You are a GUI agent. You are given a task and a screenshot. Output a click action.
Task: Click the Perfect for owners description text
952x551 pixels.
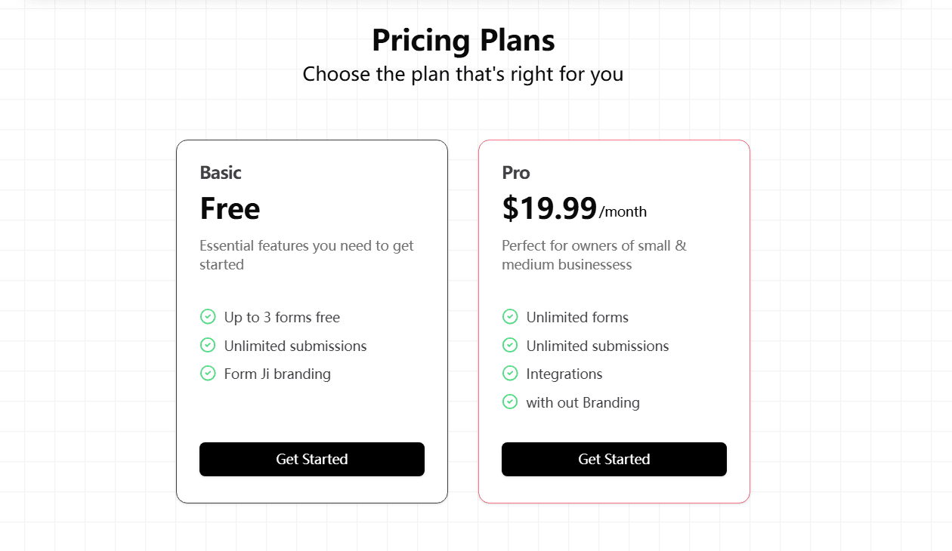pos(594,255)
